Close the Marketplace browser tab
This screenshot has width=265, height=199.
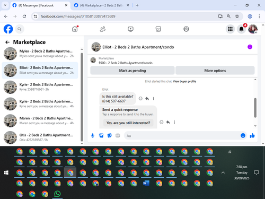(x=128, y=5)
